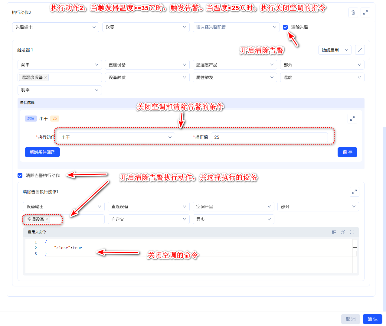Click the 操作值 input field containing 25
Viewport: 386px width, 326px height.
point(269,137)
